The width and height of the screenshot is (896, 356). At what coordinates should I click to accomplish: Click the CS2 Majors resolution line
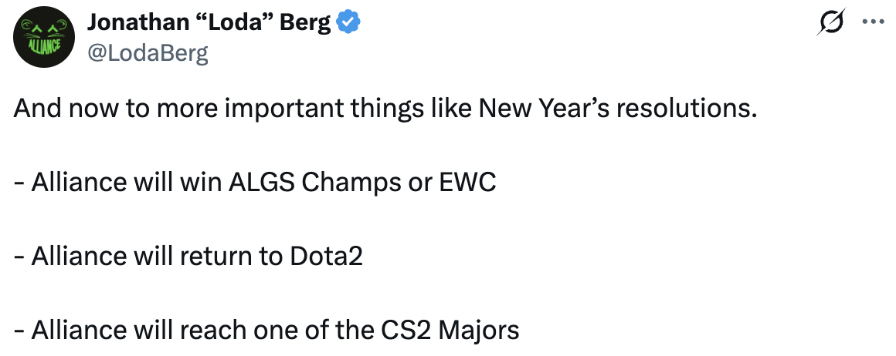pos(266,331)
